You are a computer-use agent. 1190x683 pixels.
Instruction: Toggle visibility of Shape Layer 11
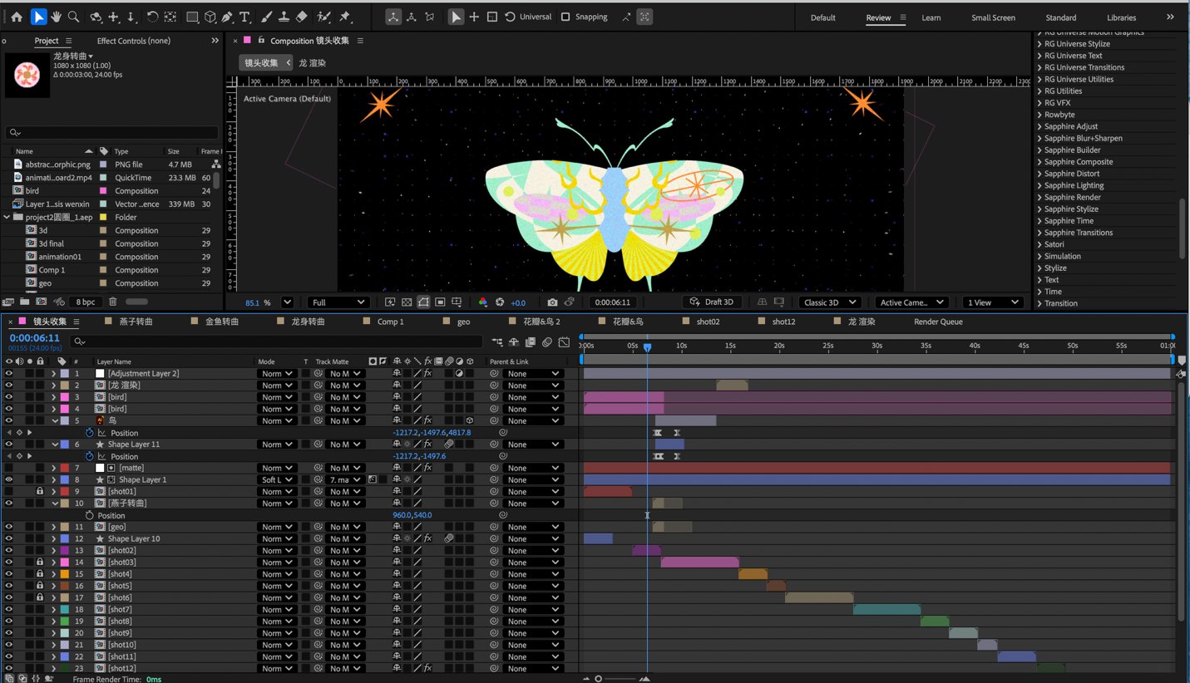[x=9, y=445]
